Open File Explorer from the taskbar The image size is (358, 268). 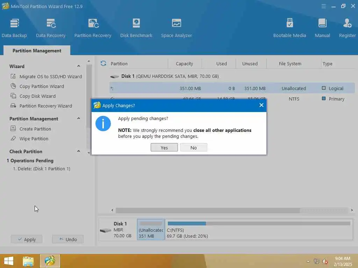click(x=28, y=261)
